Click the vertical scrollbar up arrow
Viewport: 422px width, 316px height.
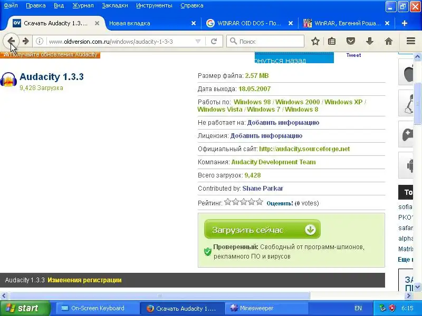pos(417,56)
